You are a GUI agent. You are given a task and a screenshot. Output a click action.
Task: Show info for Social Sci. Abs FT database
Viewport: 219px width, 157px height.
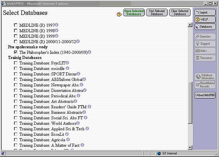point(86,118)
